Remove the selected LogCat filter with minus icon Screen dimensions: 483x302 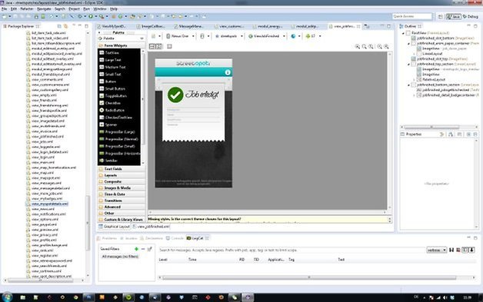click(x=143, y=249)
